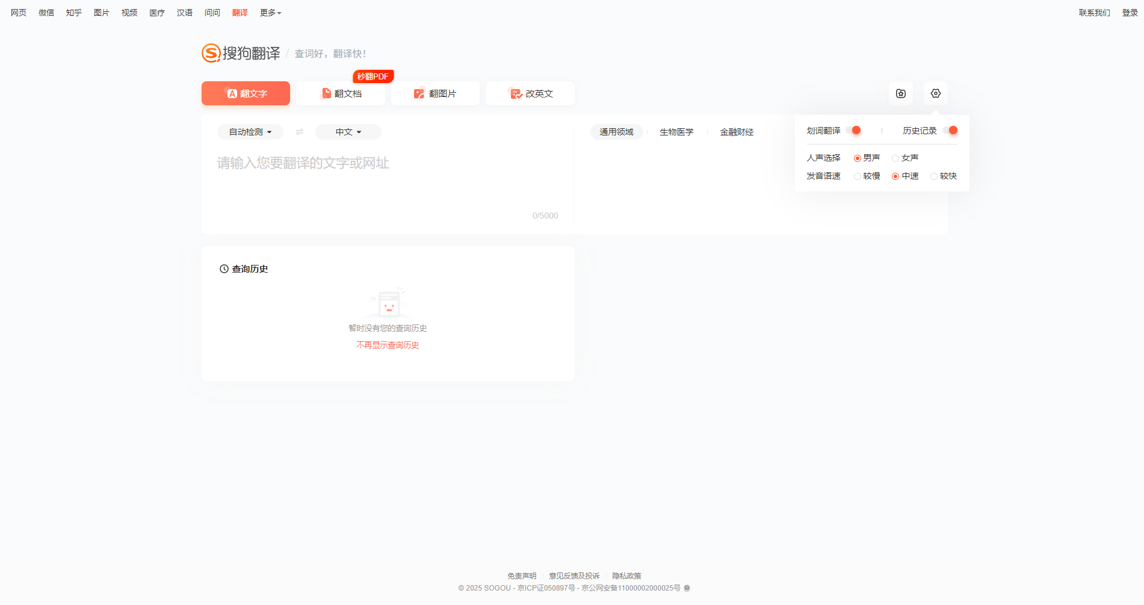Go to the 汉语 navigation item

[x=185, y=12]
